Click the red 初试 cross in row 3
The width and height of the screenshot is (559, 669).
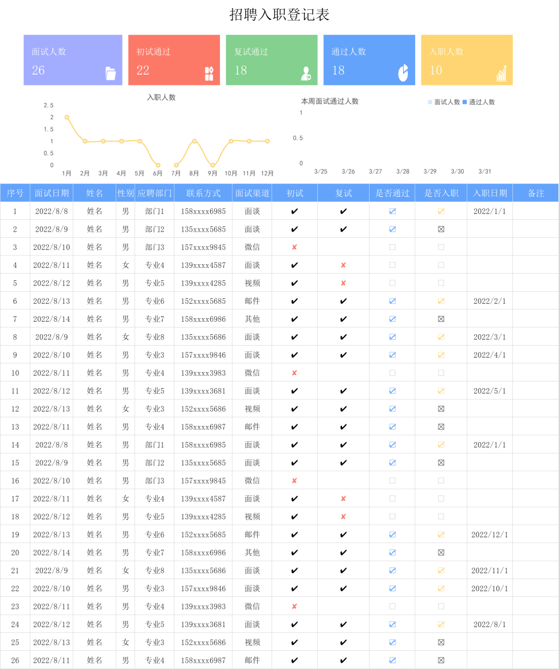[x=295, y=247]
